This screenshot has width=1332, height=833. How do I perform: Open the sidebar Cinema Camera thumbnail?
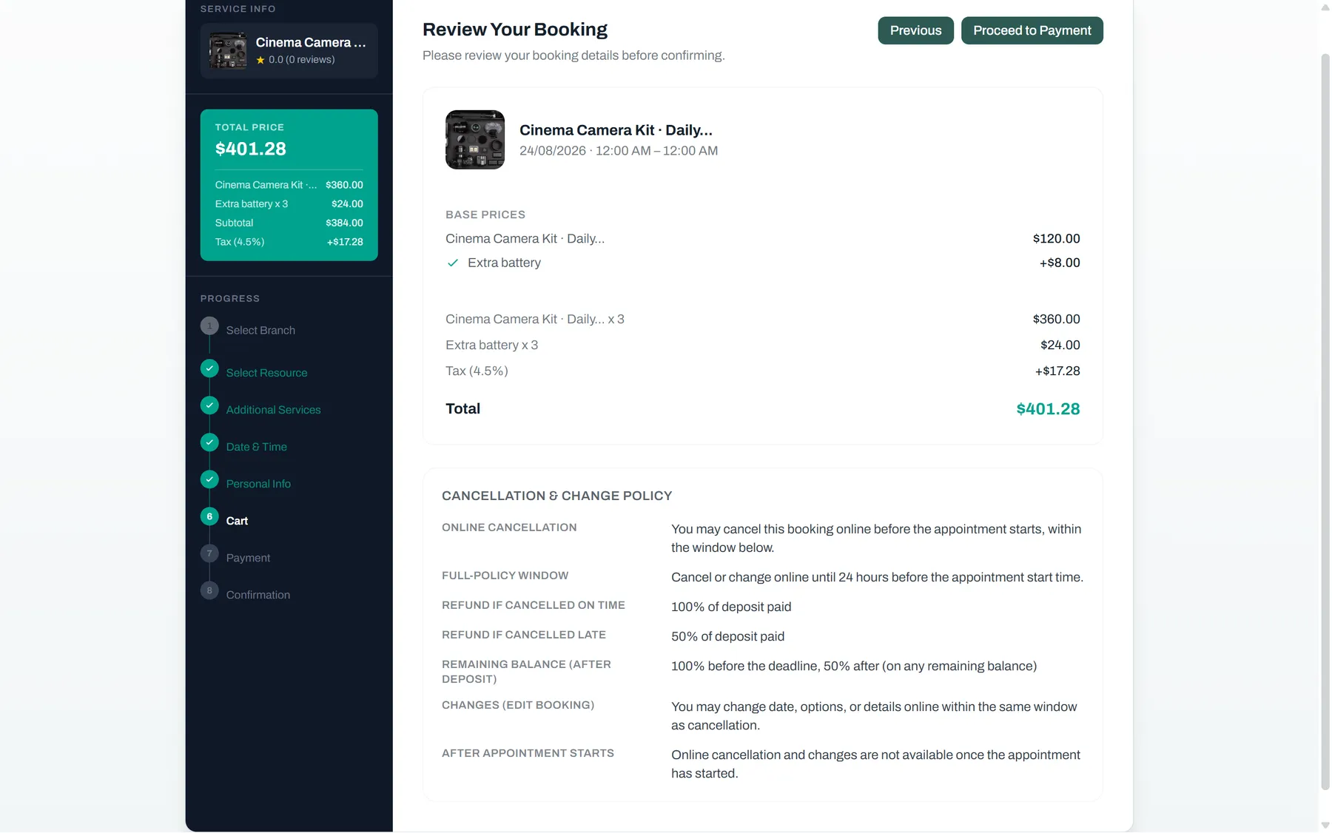tap(228, 50)
